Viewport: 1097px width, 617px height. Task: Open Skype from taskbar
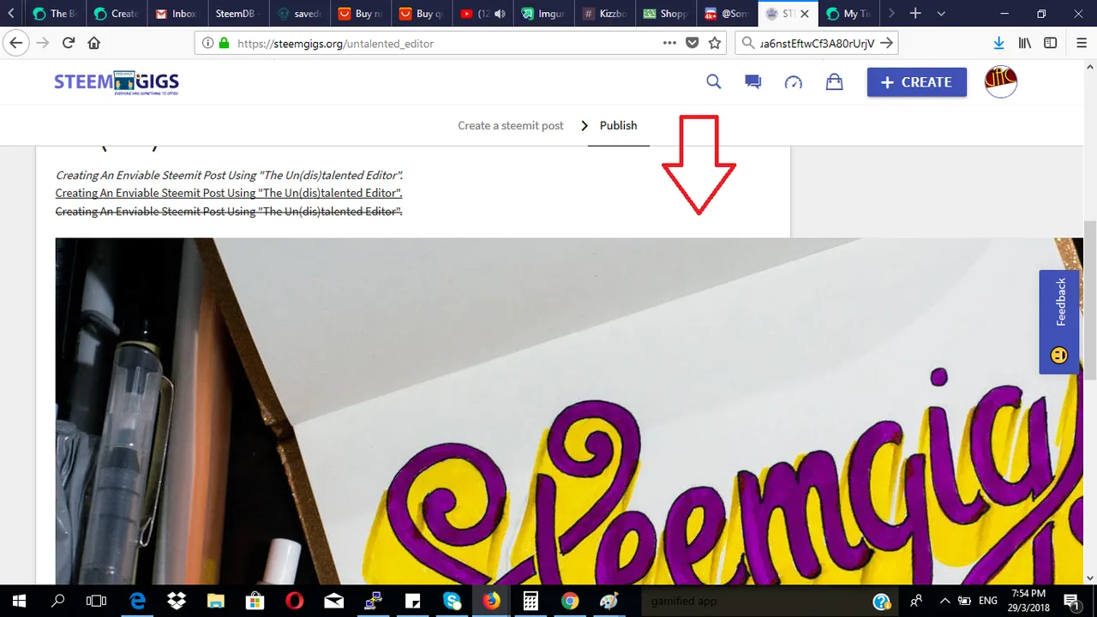point(452,601)
